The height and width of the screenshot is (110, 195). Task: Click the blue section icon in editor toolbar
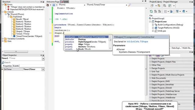tap(54, 5)
